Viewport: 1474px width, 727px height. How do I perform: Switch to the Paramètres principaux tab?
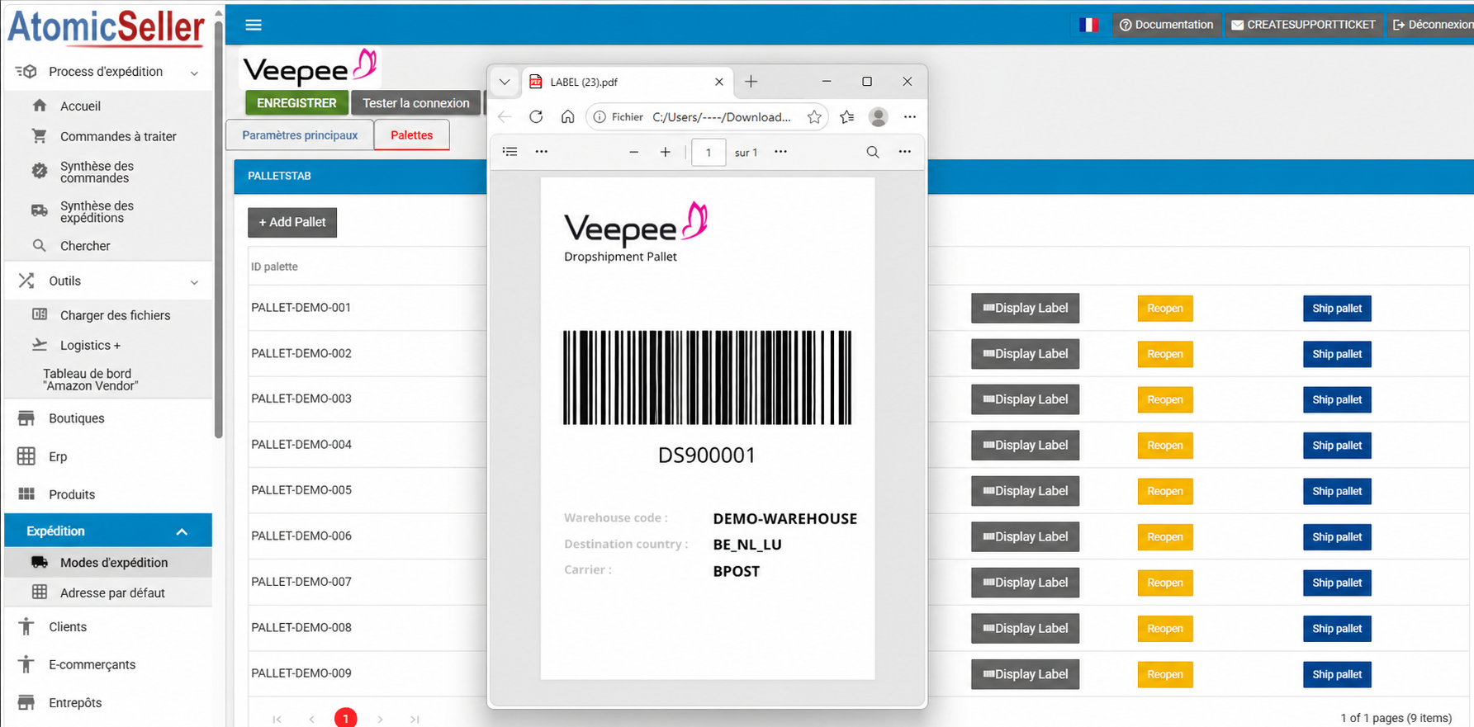300,135
